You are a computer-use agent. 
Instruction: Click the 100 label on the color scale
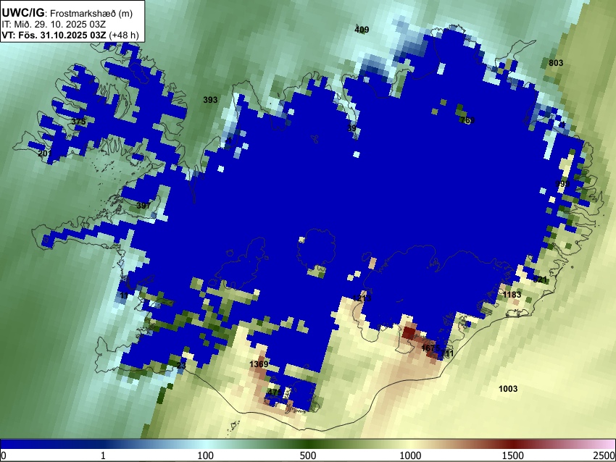205,455
